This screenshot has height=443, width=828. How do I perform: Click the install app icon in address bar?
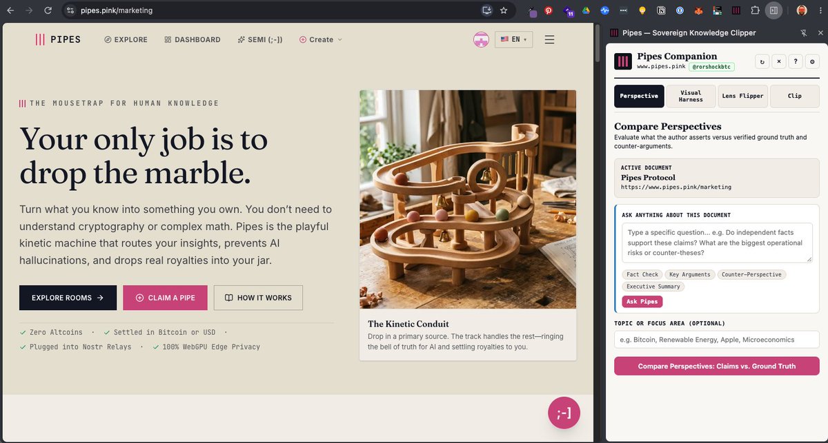coord(487,10)
